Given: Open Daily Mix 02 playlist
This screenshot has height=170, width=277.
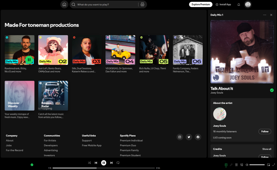Looking at the screenshot, I should point(53,50).
